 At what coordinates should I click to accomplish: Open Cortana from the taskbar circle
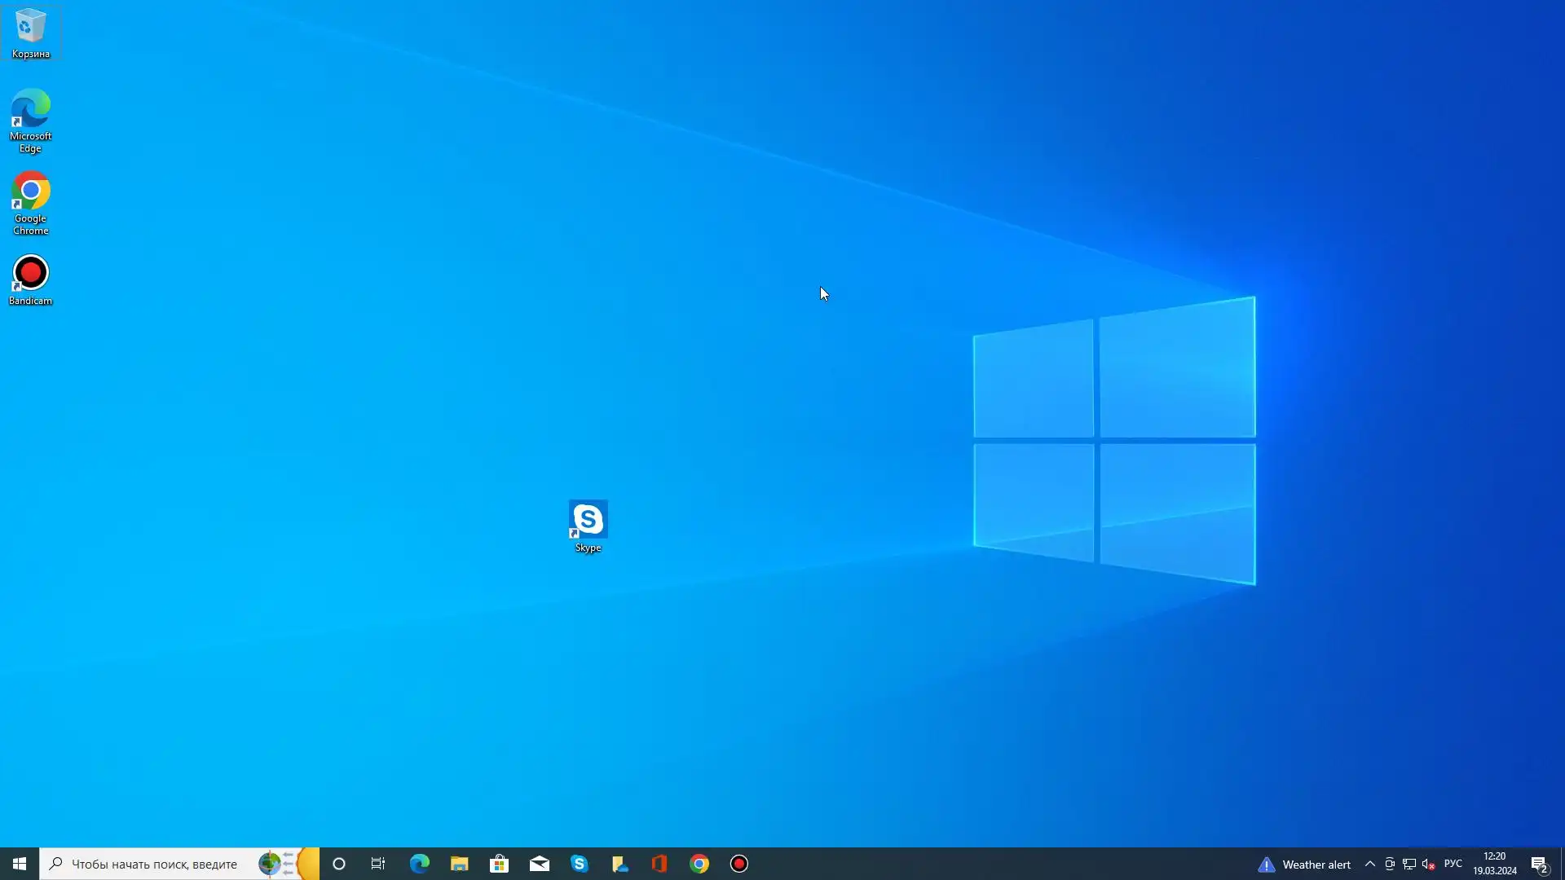click(x=339, y=864)
